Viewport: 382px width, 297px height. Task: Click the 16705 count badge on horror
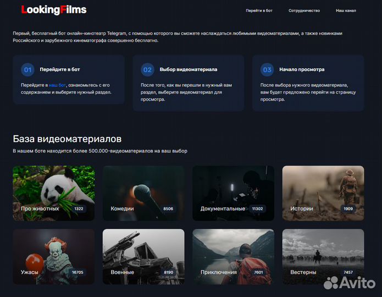pyautogui.click(x=77, y=272)
